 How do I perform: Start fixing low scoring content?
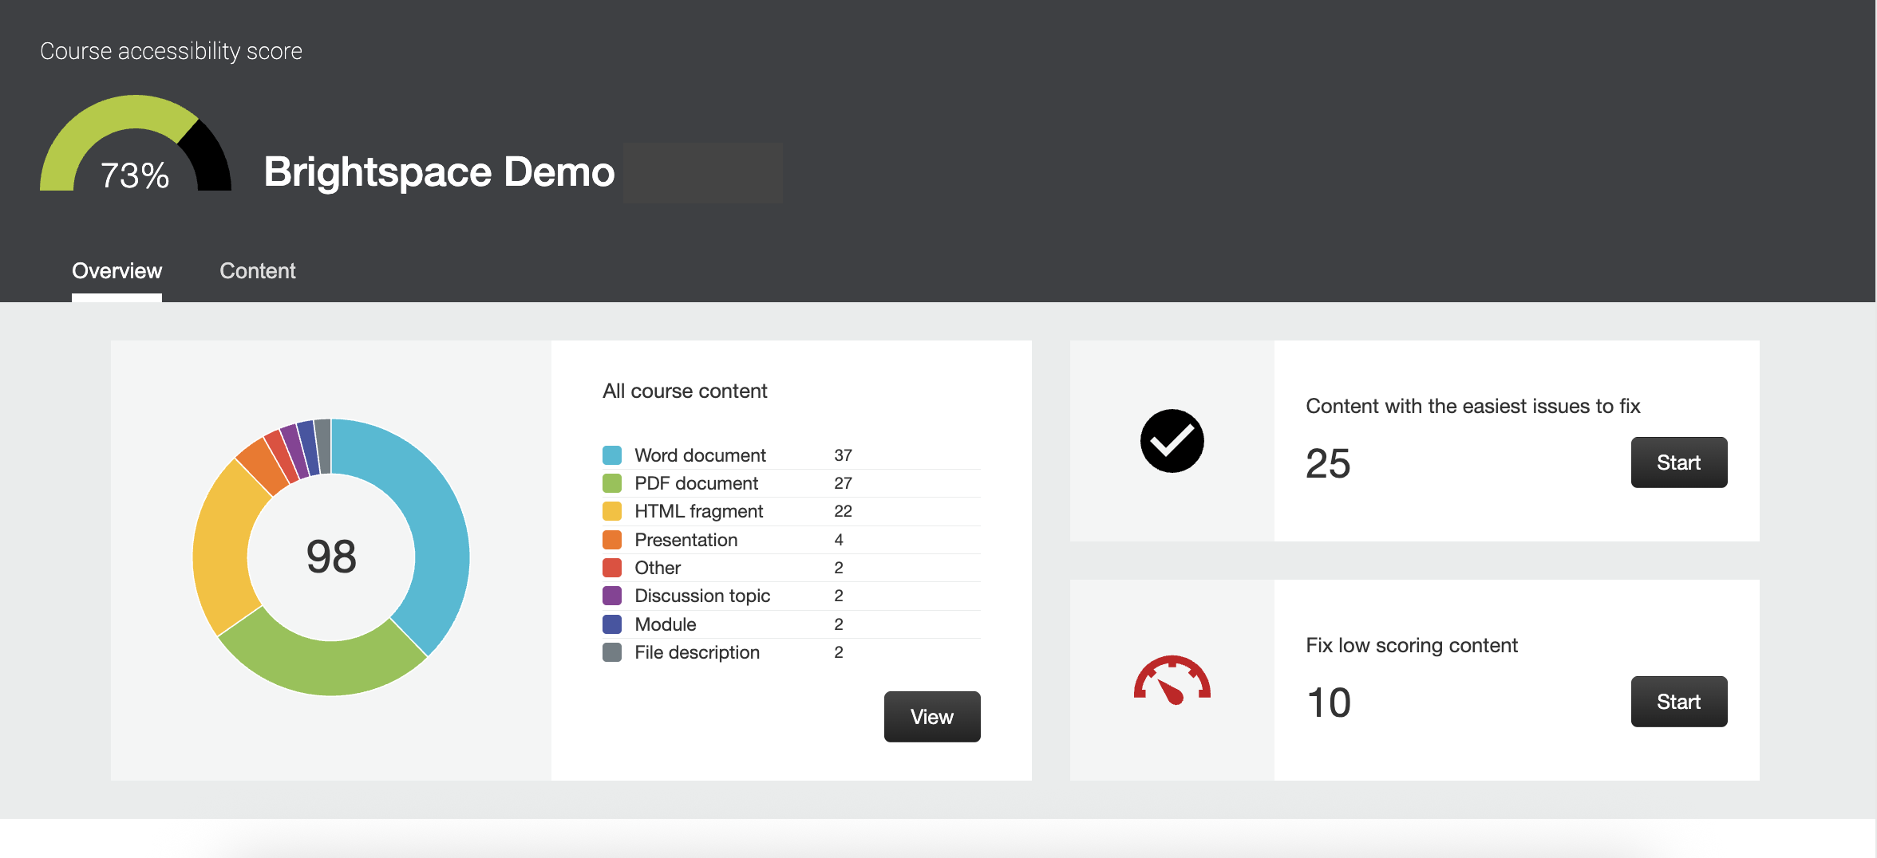[x=1679, y=702]
